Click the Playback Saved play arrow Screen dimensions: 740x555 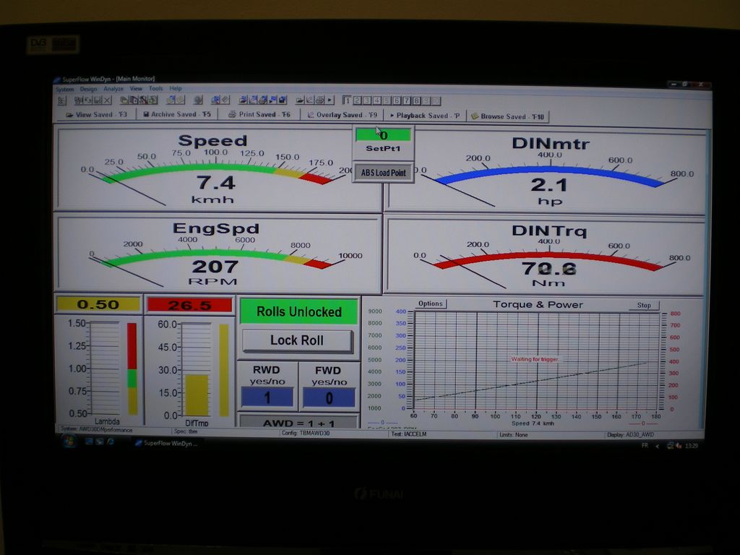(392, 116)
